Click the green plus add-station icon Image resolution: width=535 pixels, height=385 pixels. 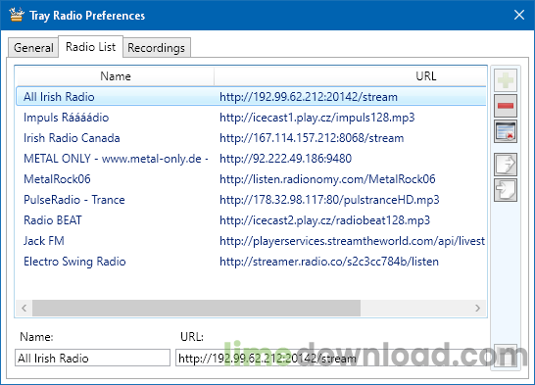click(506, 80)
